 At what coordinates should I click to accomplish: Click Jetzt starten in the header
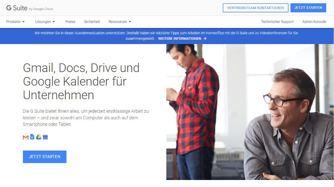point(308,8)
